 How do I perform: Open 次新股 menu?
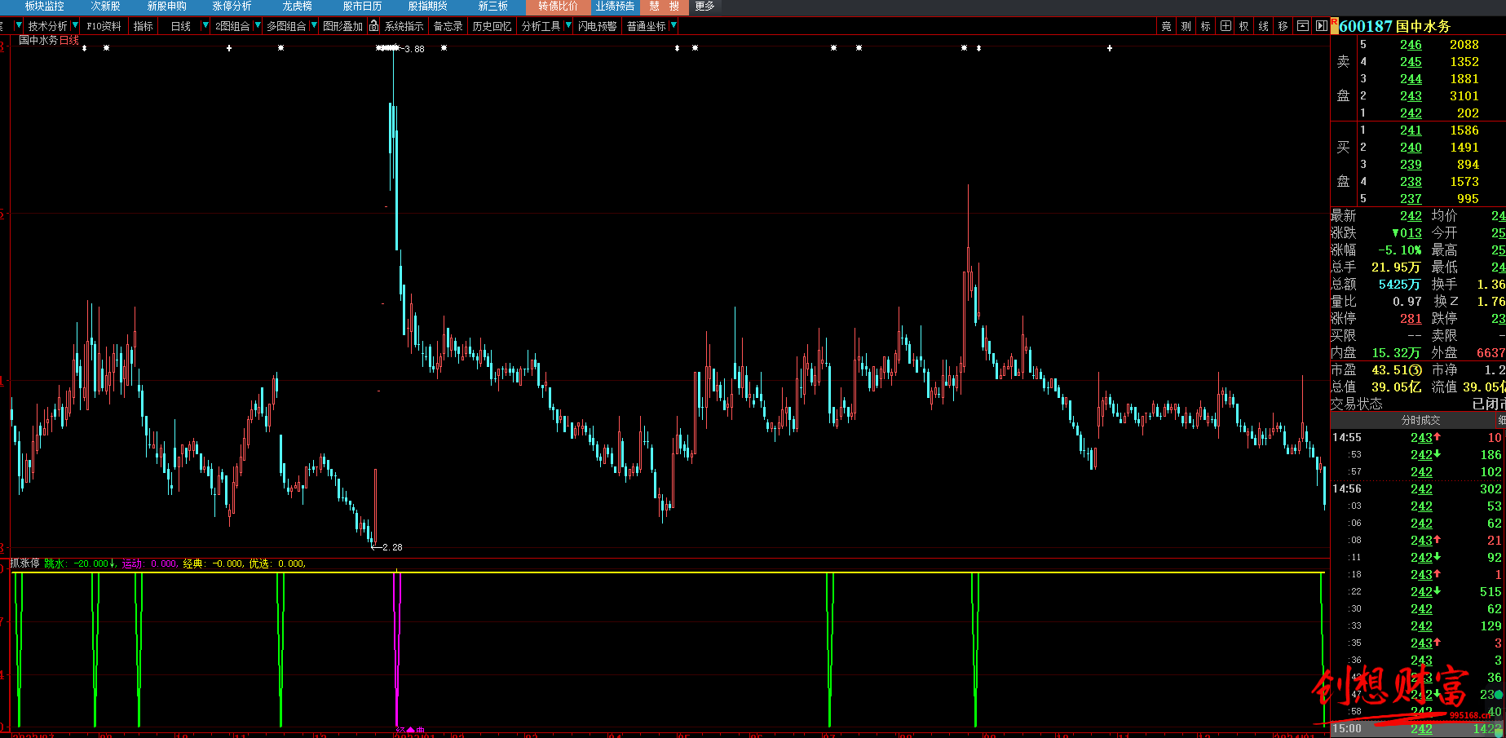[x=106, y=7]
